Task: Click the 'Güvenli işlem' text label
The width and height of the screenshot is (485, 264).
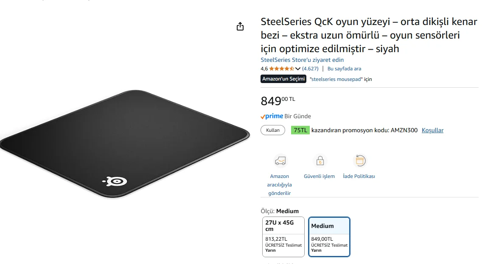Action: coord(319,176)
